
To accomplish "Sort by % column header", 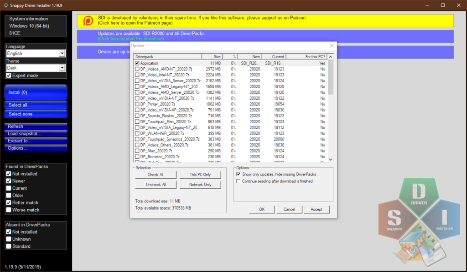I will pos(230,56).
